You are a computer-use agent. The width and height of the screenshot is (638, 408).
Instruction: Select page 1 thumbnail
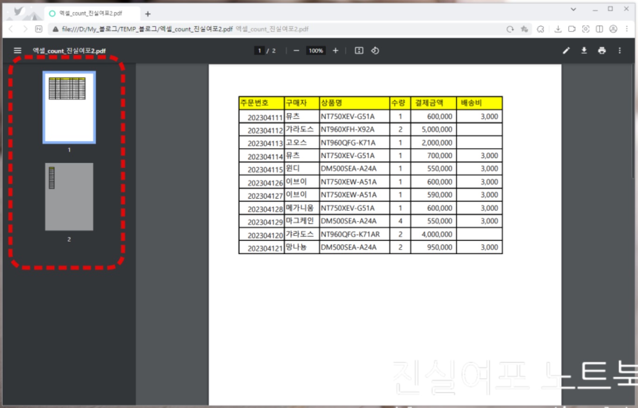coord(69,107)
